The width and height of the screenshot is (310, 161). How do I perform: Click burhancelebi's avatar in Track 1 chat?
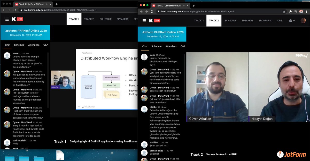[x=7, y=142]
